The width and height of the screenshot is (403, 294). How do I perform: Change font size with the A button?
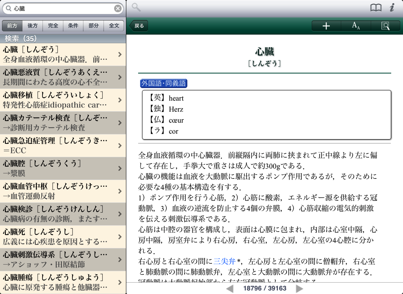pos(356,26)
